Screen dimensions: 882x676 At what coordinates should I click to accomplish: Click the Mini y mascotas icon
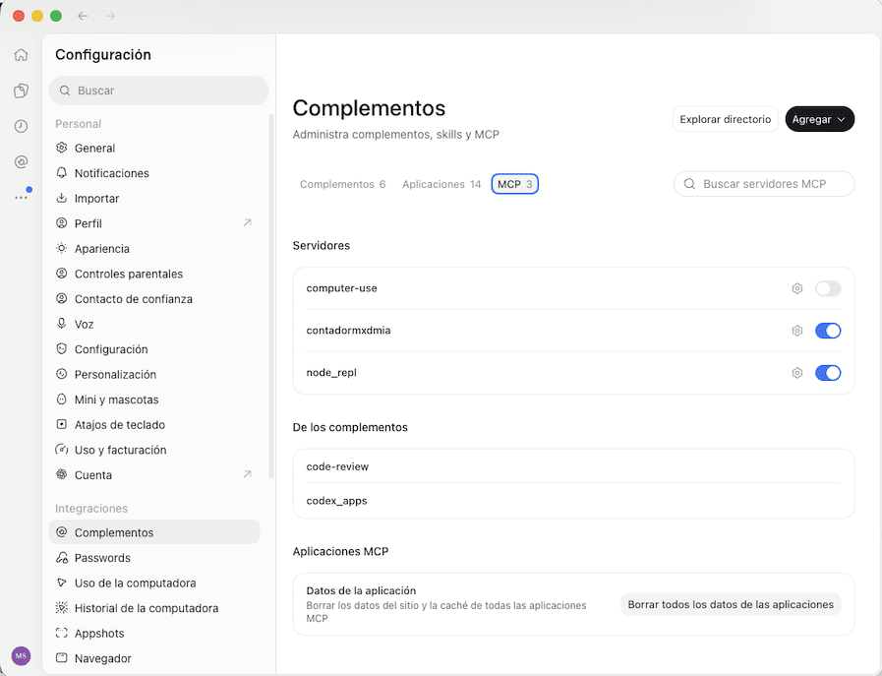[x=62, y=399]
